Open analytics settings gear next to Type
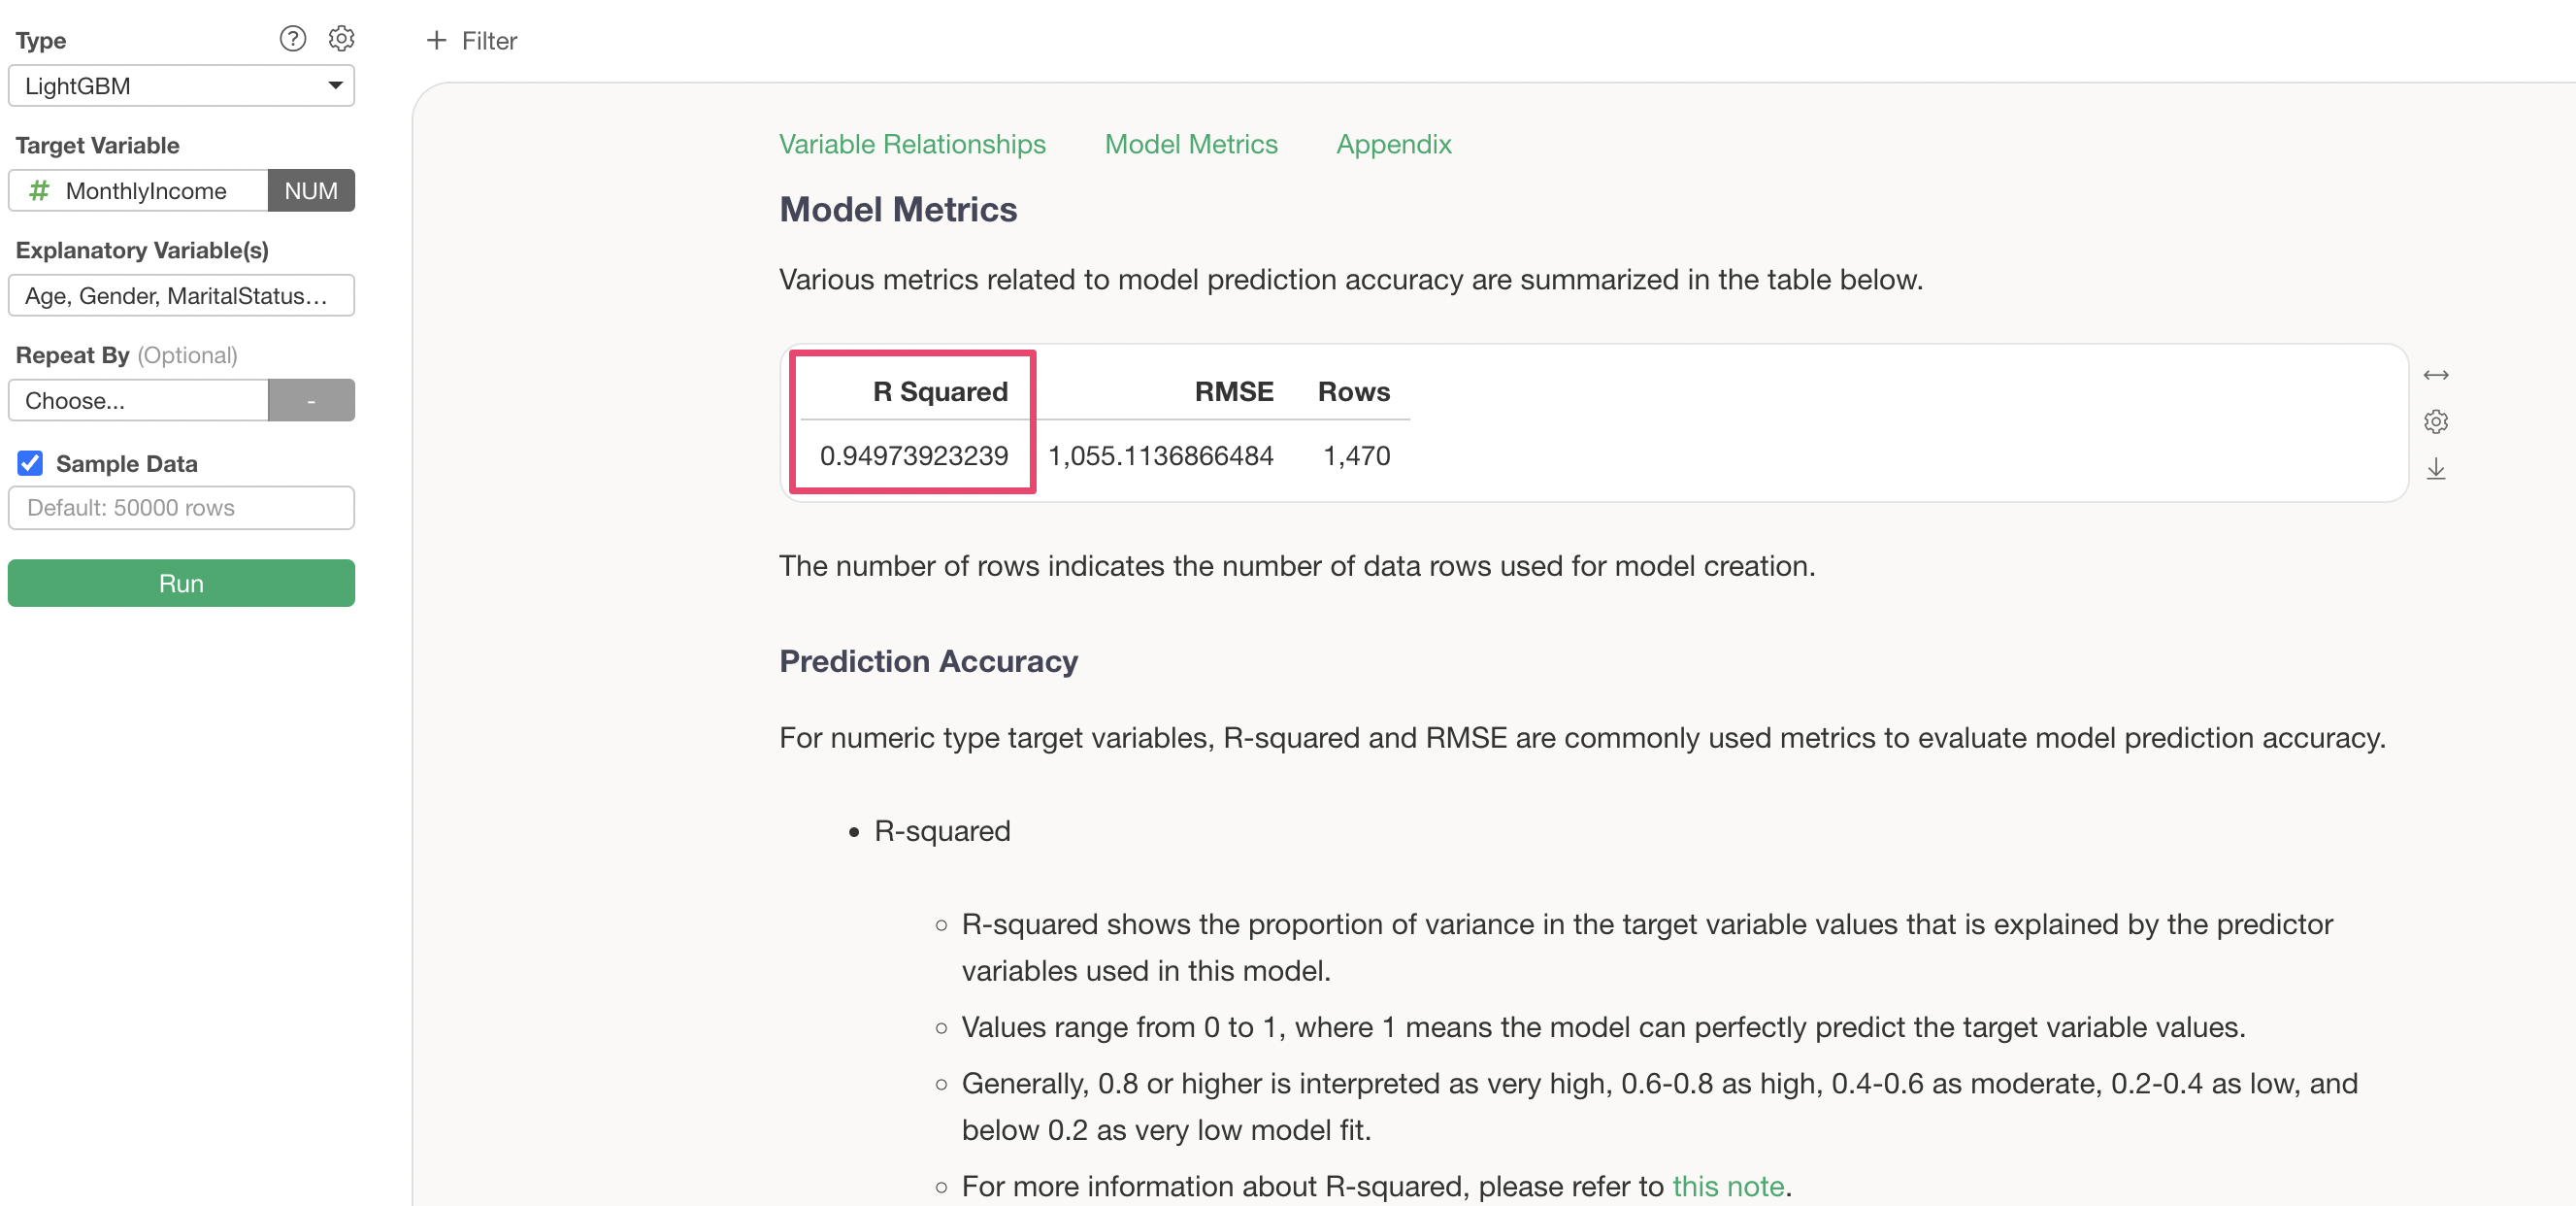 tap(342, 39)
